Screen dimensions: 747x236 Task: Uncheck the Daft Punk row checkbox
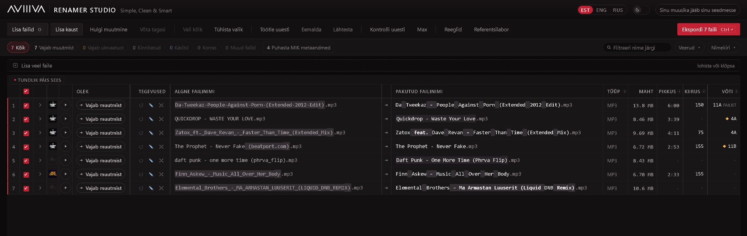26,161
